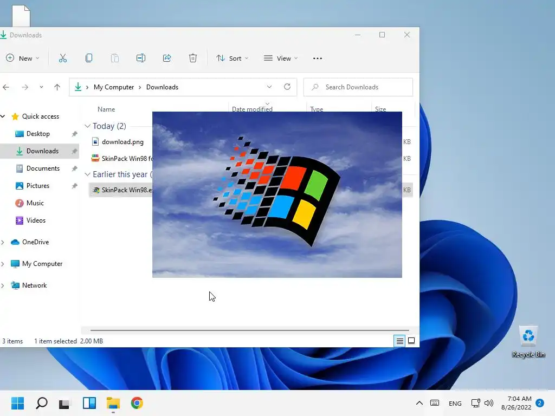Screen dimensions: 555x416
Task: Click the volume speaker tray icon
Action: pyautogui.click(x=489, y=403)
